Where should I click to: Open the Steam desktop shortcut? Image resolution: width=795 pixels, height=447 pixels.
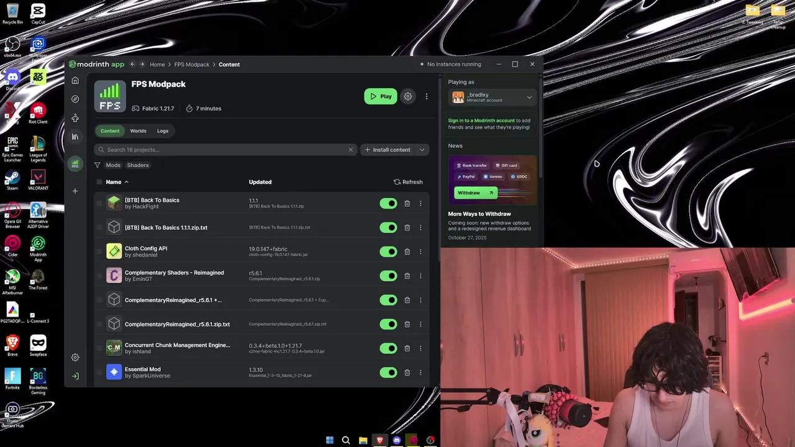coord(12,181)
